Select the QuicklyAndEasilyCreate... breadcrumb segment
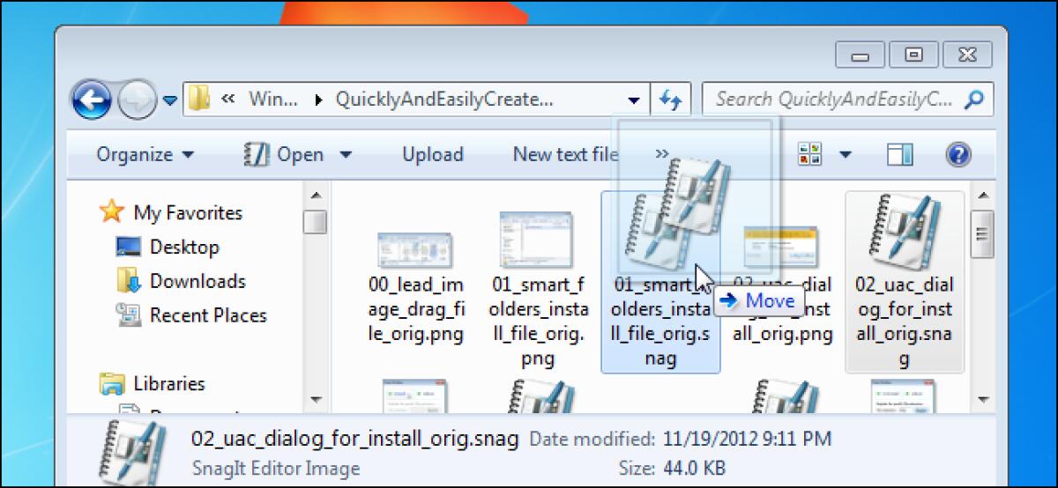Viewport: 1058px width, 488px height. coord(444,99)
